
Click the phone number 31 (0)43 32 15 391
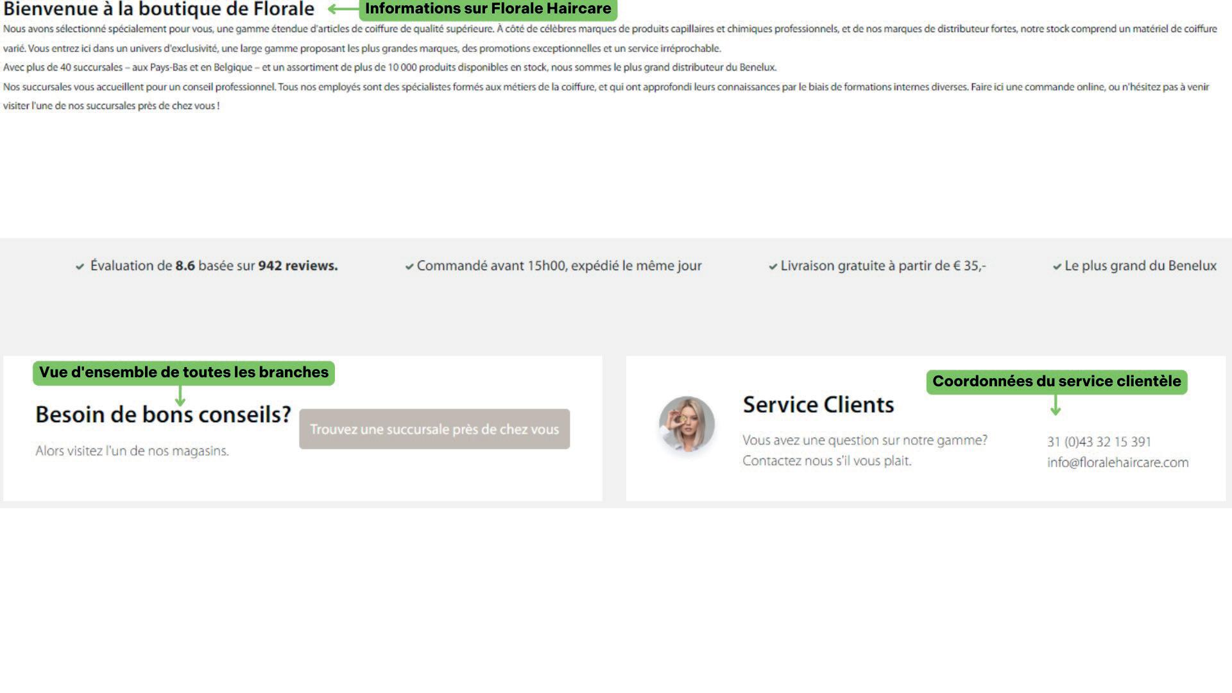[1099, 442]
